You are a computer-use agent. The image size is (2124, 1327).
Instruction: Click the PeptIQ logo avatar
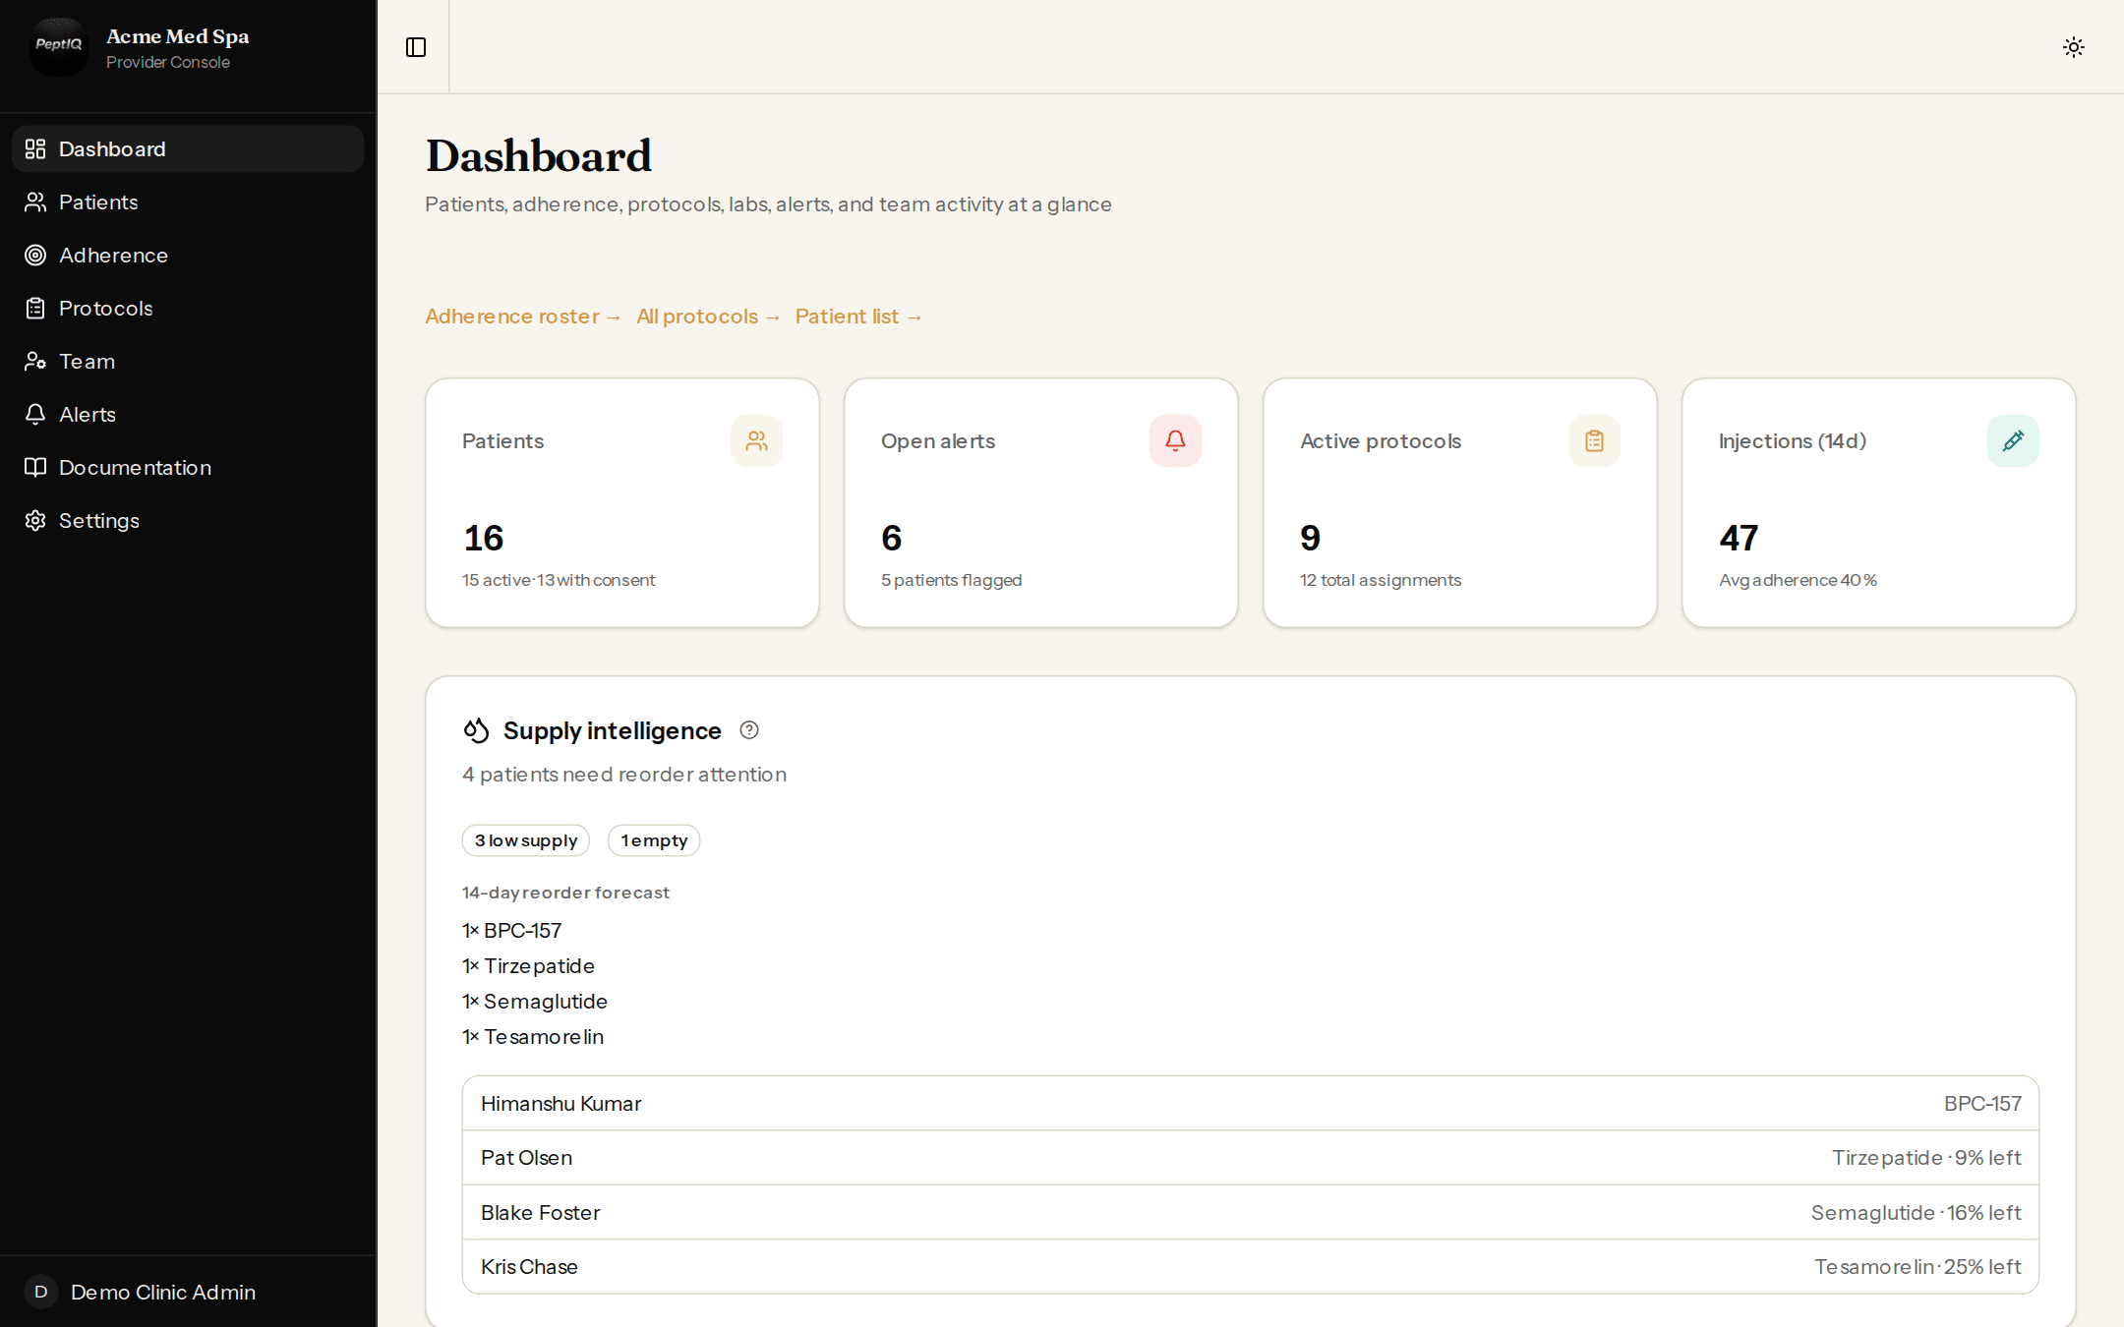pos(59,46)
